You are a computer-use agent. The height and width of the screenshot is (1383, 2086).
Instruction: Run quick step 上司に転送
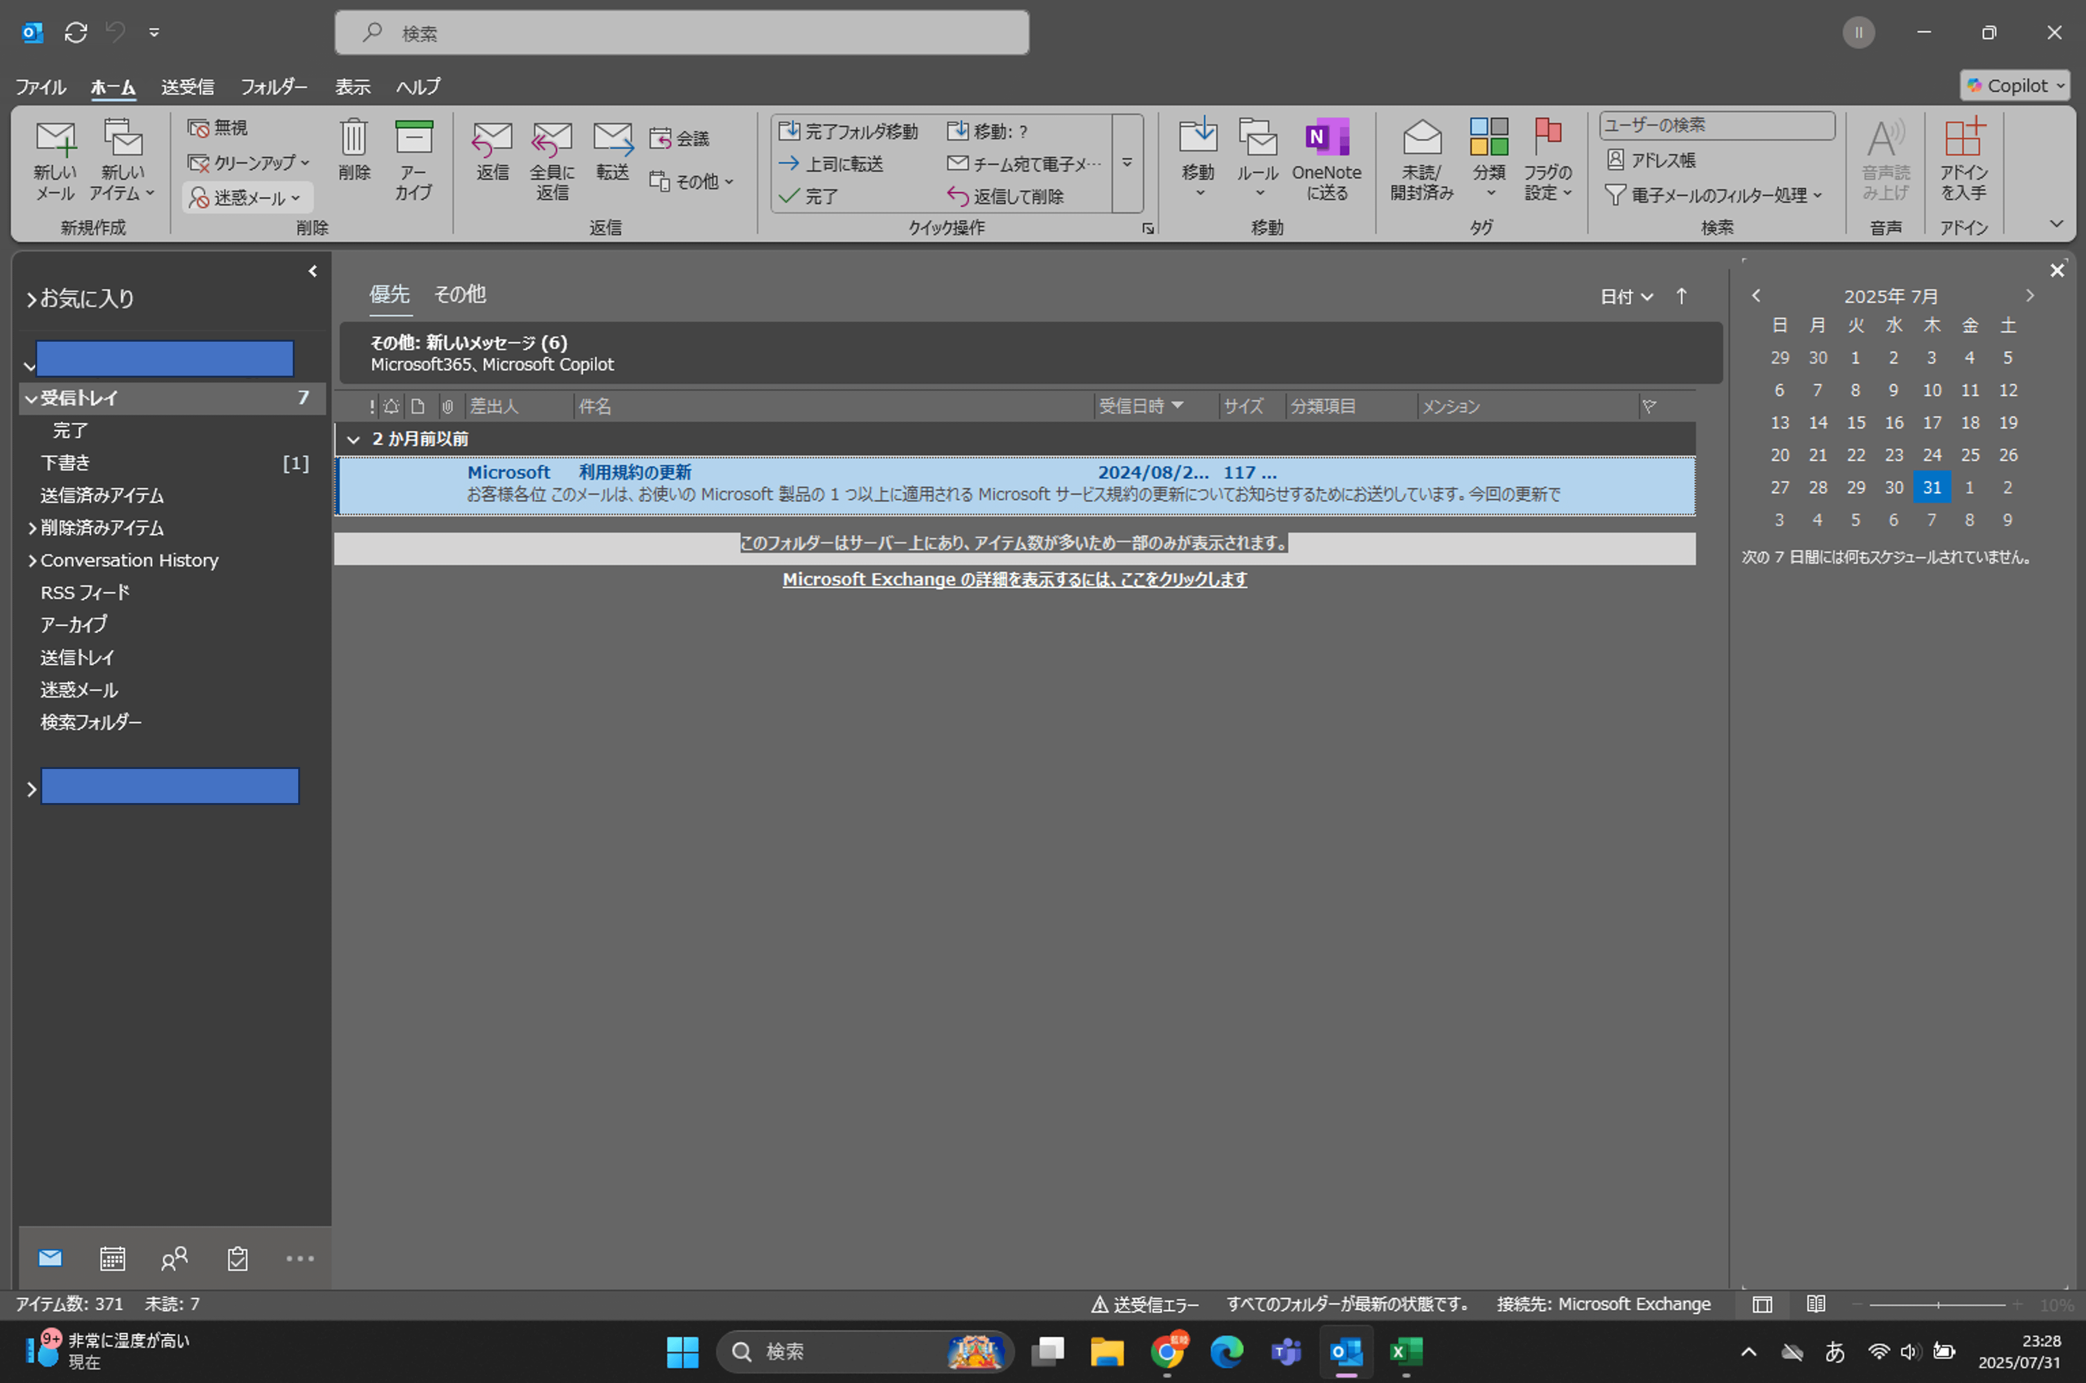[832, 164]
